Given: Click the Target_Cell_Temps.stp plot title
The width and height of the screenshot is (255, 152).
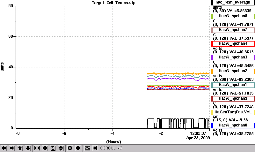Looking at the screenshot, I should [x=113, y=3].
